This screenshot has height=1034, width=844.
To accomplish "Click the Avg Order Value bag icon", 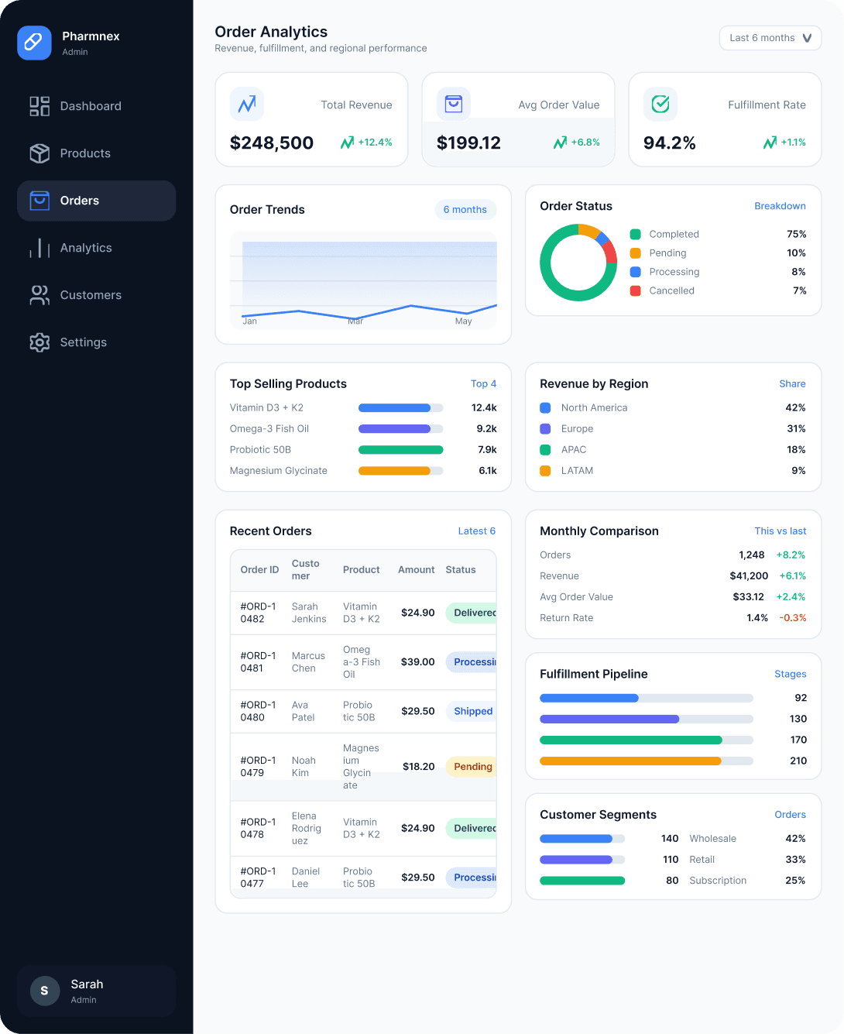I will 454,104.
